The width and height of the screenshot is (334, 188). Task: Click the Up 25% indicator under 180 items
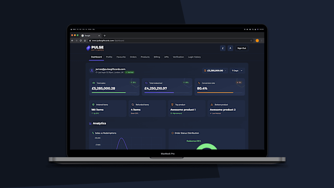click(x=95, y=113)
